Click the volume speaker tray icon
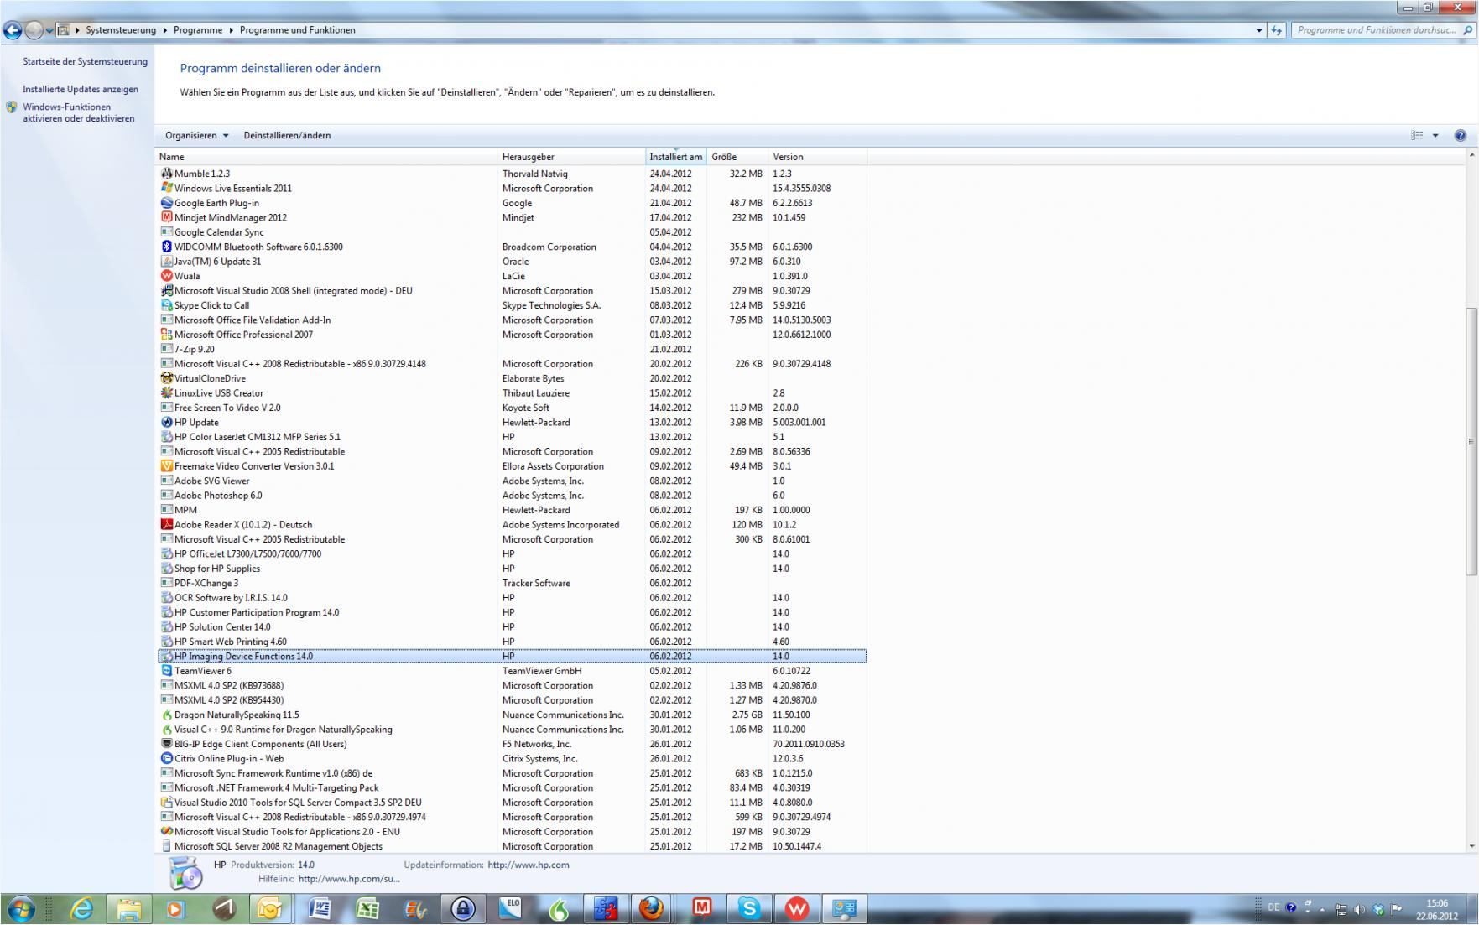1479x925 pixels. (1359, 909)
